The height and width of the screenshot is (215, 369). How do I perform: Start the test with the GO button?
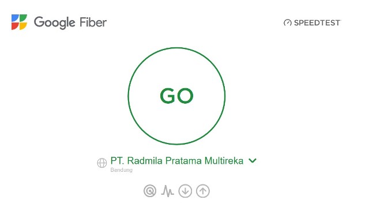176,96
